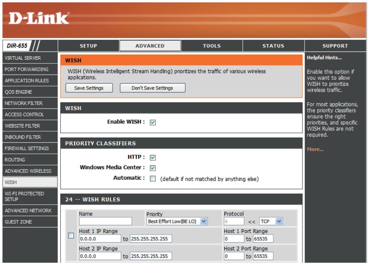
Task: Open Routing page
Action: tap(30, 160)
